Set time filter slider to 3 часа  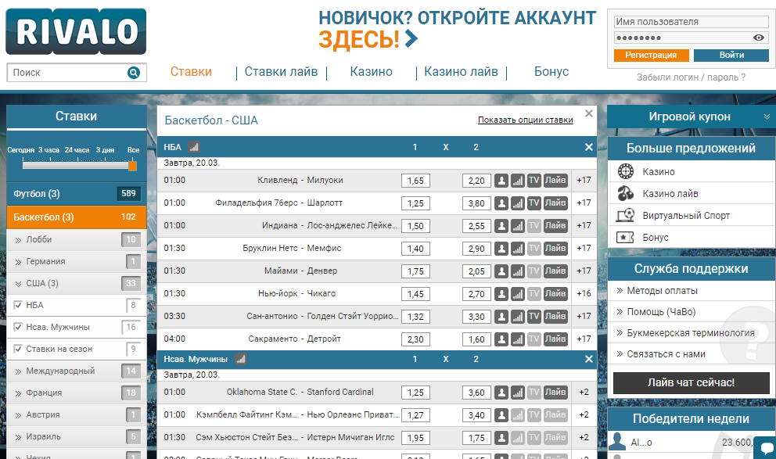(49, 150)
